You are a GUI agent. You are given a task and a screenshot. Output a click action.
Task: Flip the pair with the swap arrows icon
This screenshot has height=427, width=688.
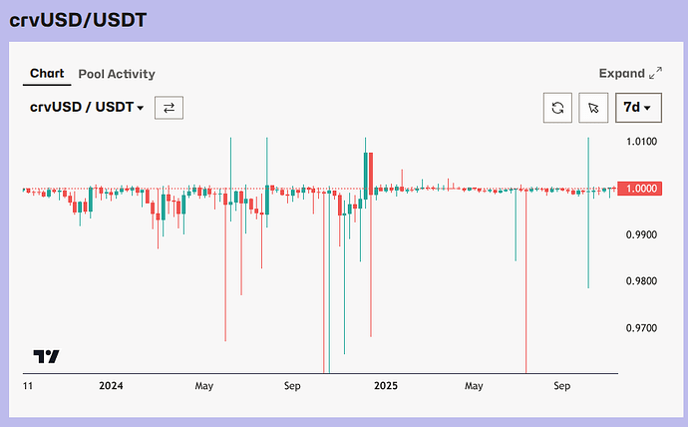(169, 108)
